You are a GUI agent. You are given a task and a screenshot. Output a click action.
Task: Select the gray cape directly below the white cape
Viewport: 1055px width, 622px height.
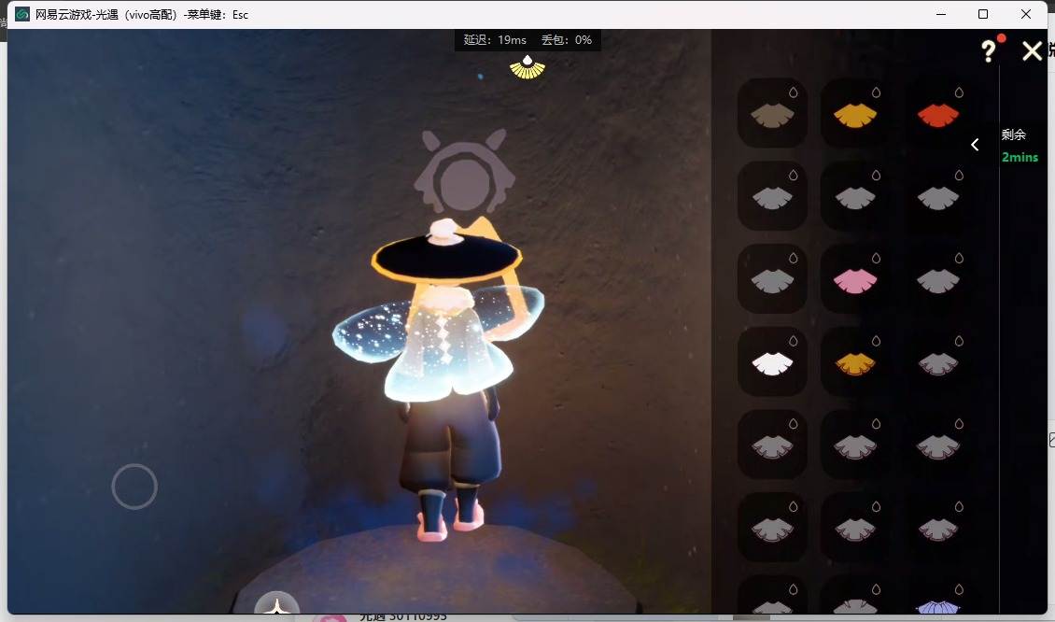click(x=772, y=445)
